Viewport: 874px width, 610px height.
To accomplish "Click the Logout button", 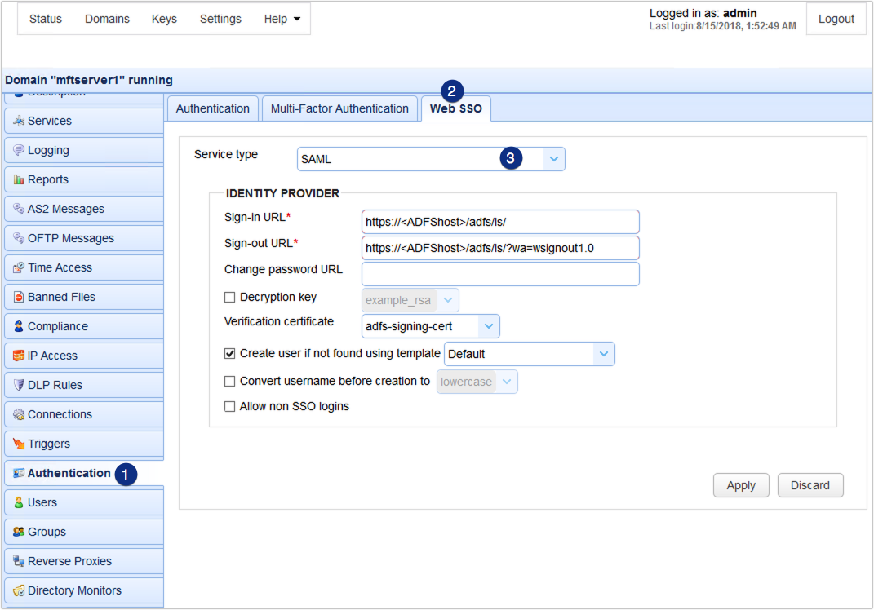I will coord(836,18).
